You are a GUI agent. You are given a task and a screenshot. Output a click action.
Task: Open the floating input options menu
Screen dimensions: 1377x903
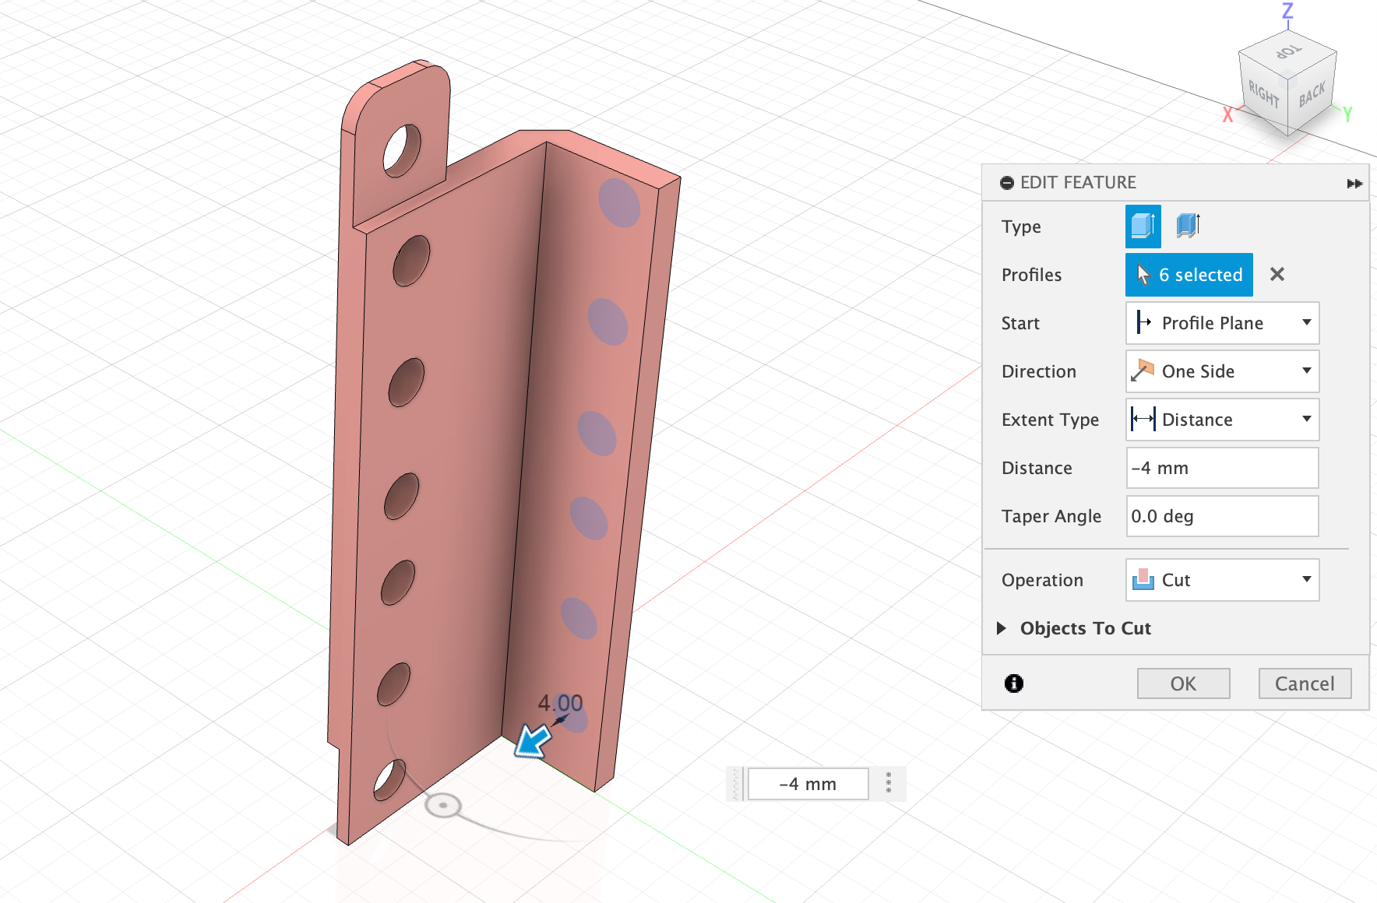889,783
